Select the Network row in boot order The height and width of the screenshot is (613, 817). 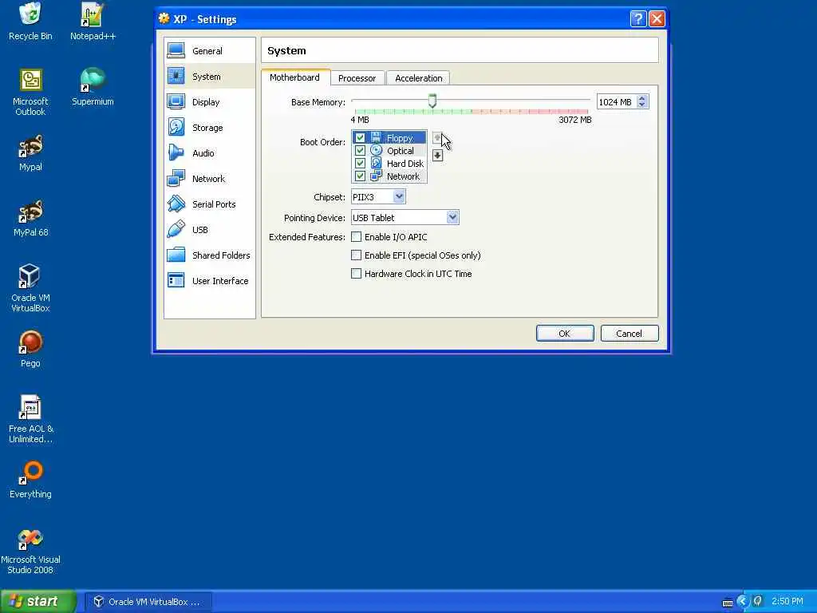389,176
